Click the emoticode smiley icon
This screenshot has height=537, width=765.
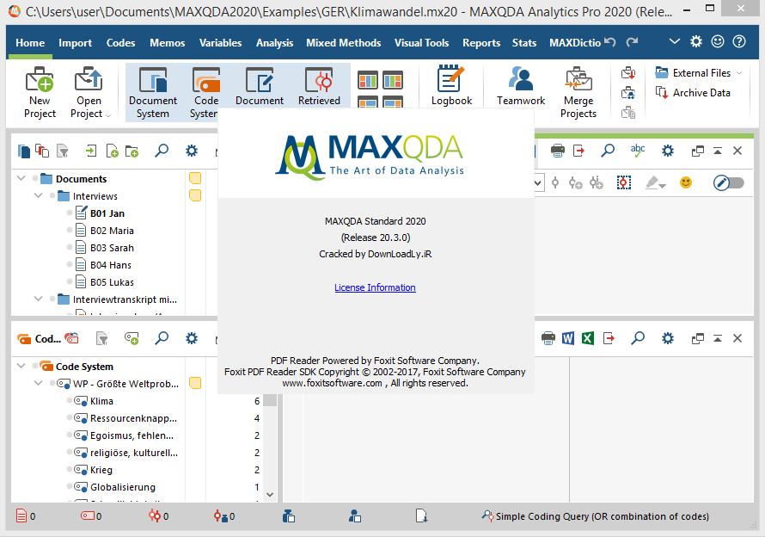click(x=686, y=182)
